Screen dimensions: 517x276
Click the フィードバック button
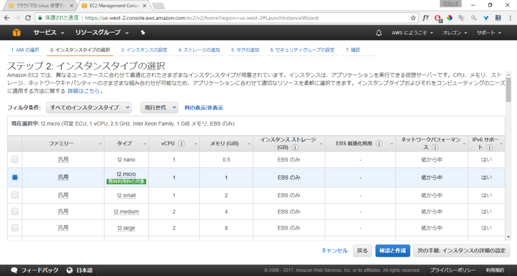click(x=39, y=270)
